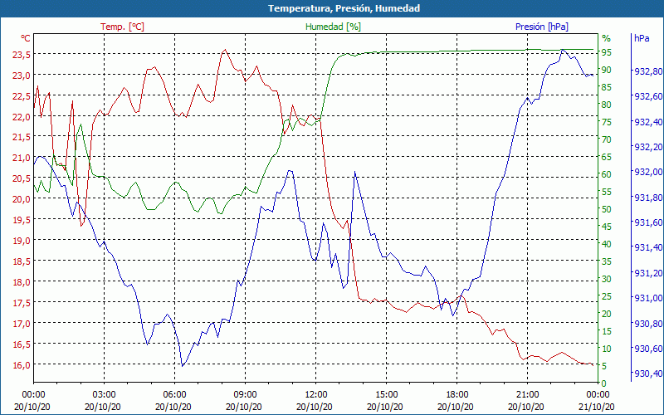Click the 20,5 temperature axis value
The height and width of the screenshot is (415, 664).
click(x=22, y=178)
